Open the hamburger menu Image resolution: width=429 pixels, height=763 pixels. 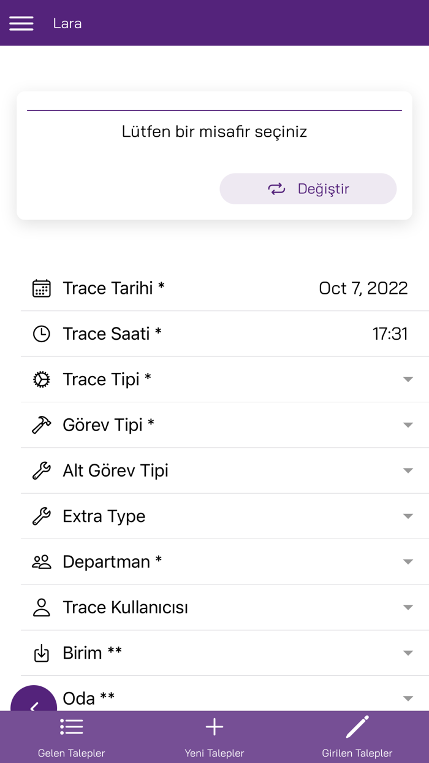pos(21,23)
